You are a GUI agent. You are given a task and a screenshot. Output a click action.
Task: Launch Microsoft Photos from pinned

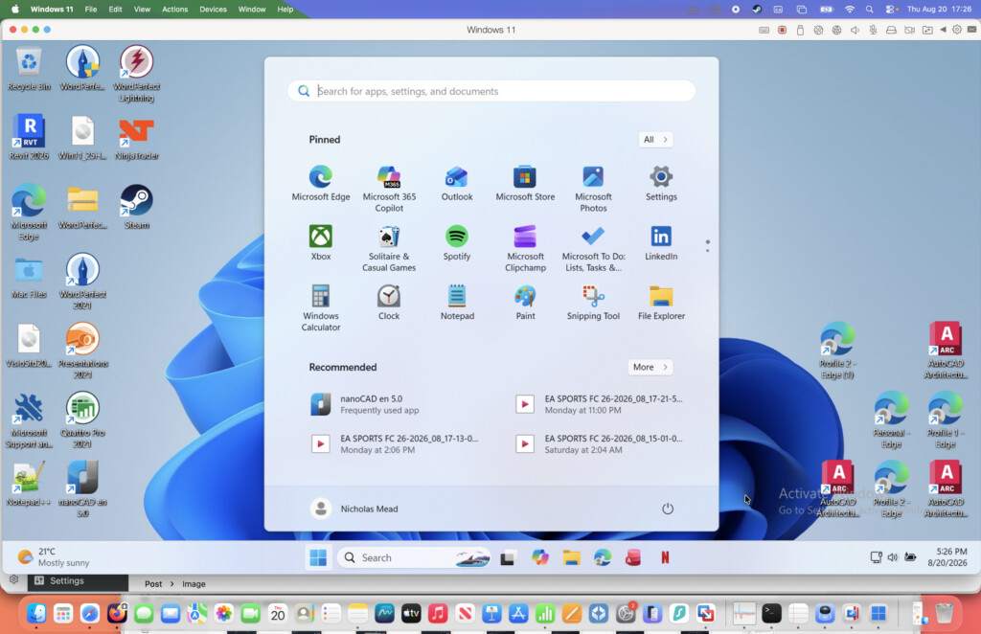(593, 189)
